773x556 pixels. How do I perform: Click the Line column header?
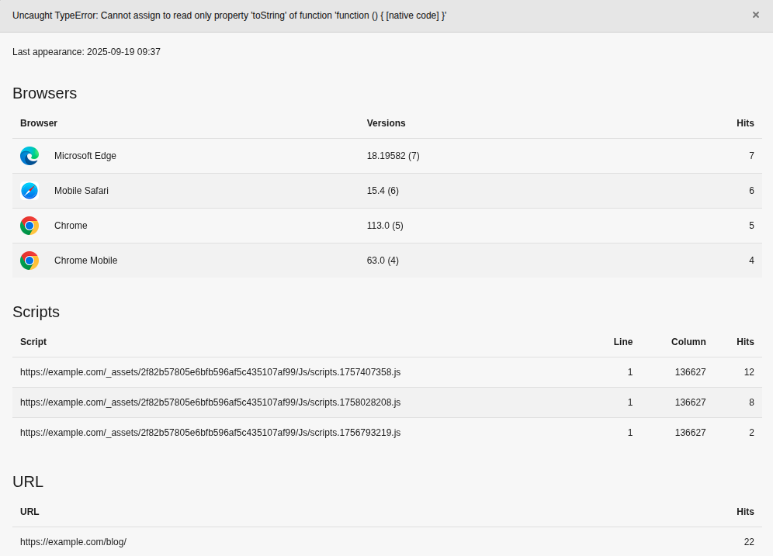[x=622, y=342]
